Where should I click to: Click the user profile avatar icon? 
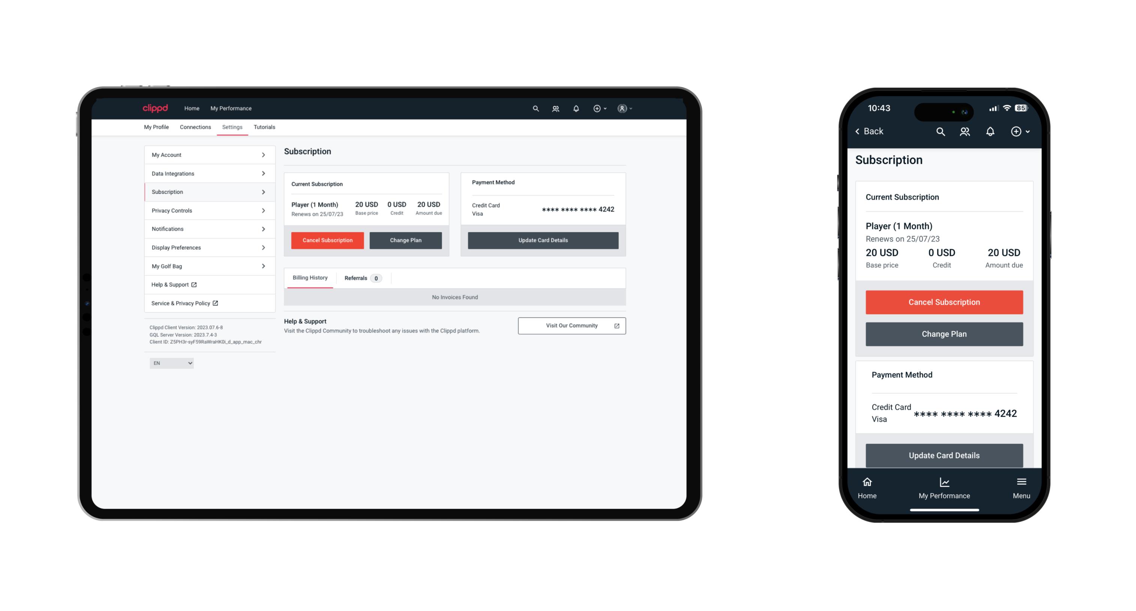[622, 108]
